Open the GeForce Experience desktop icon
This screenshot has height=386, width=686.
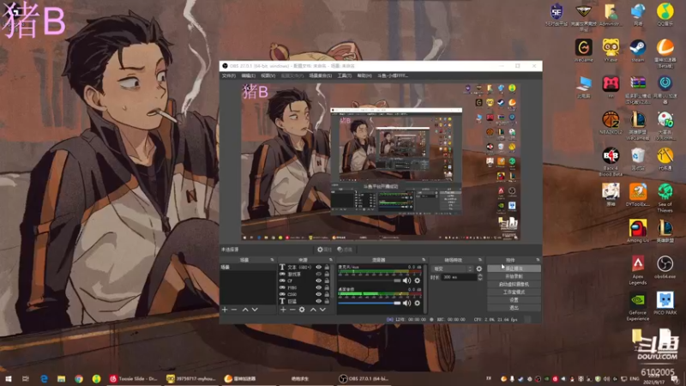(x=637, y=306)
